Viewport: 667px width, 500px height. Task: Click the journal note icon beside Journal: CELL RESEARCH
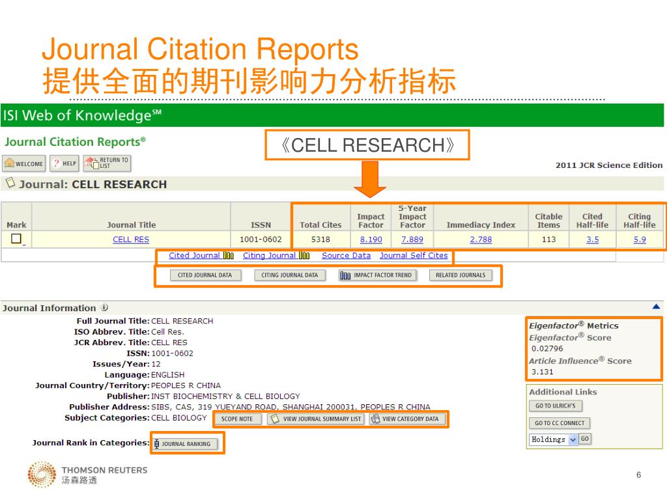pyautogui.click(x=10, y=183)
